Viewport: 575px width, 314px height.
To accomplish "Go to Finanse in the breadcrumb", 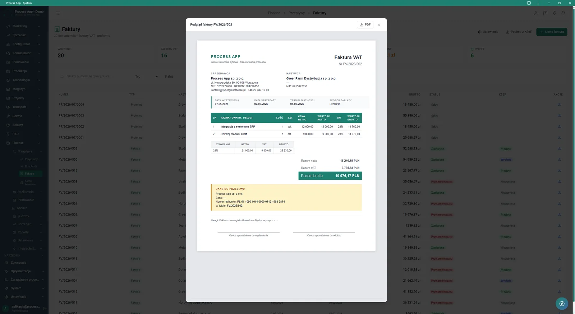I will (274, 13).
